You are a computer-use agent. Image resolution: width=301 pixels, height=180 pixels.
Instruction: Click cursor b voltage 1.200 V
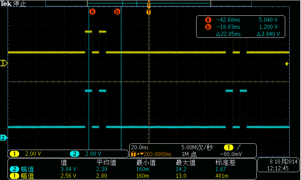tap(268, 27)
